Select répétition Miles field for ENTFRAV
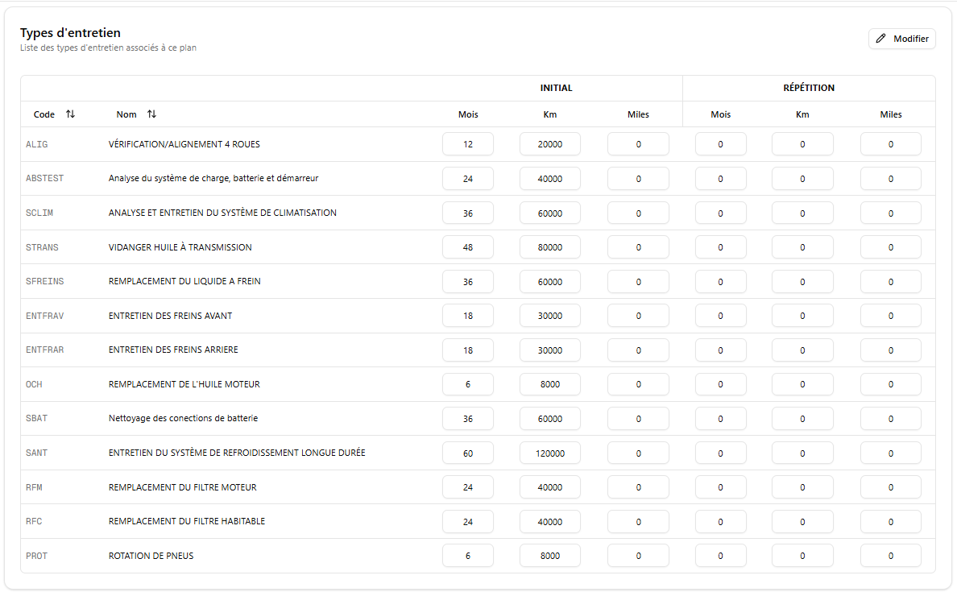 [890, 316]
